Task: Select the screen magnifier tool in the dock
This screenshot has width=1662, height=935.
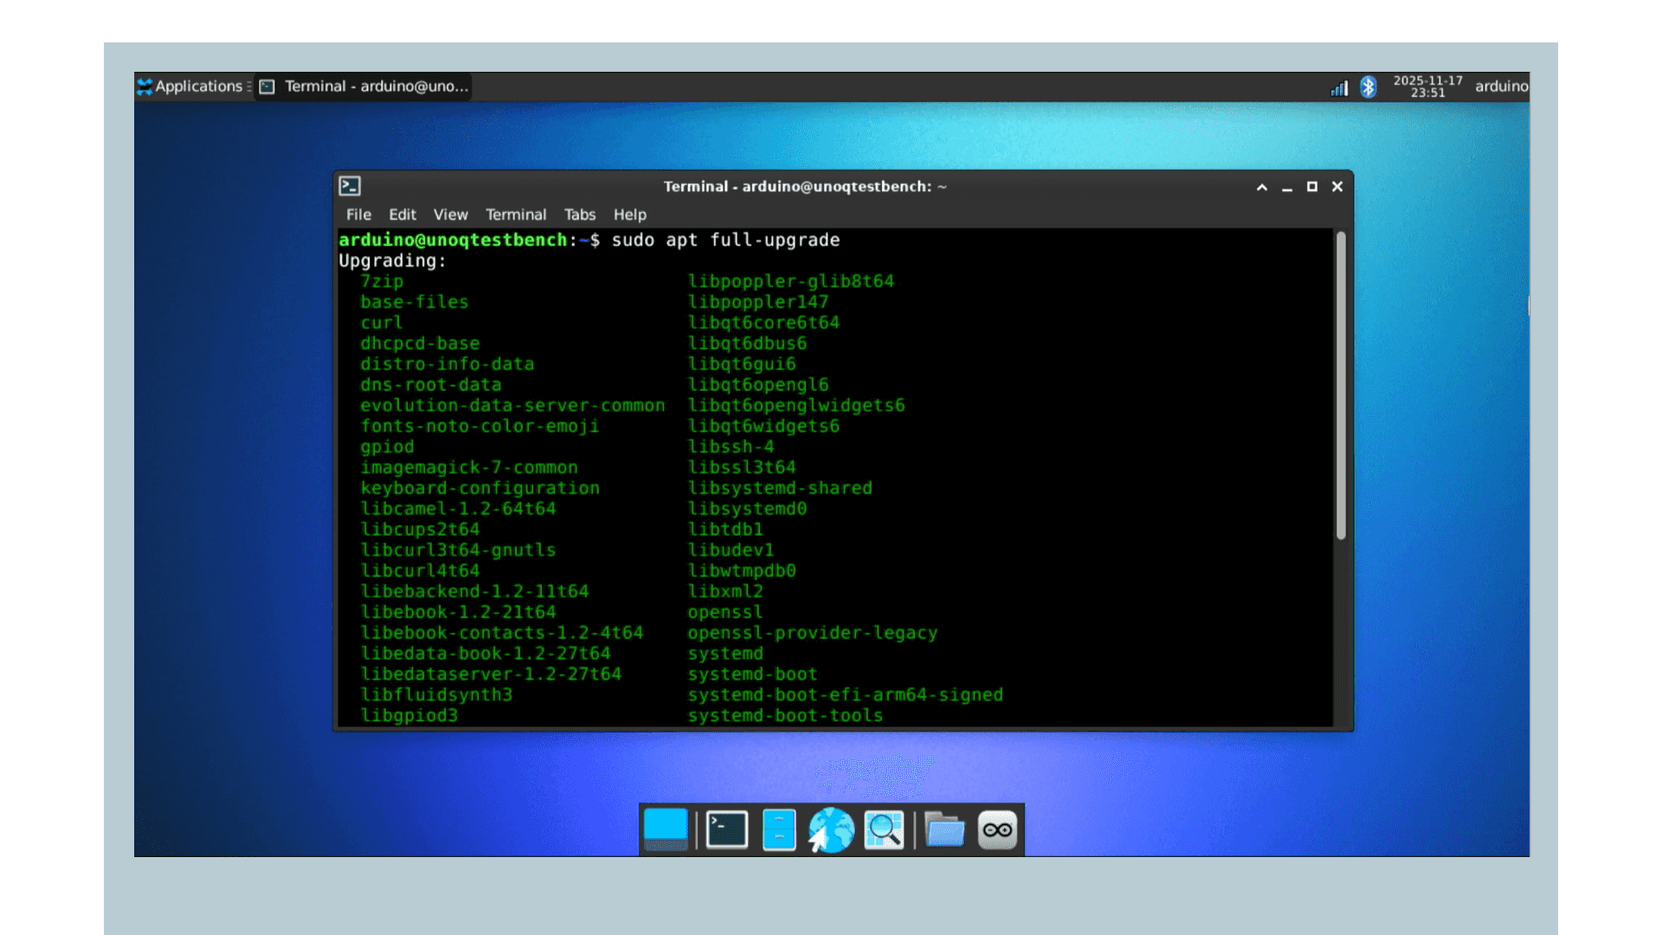Action: (884, 829)
